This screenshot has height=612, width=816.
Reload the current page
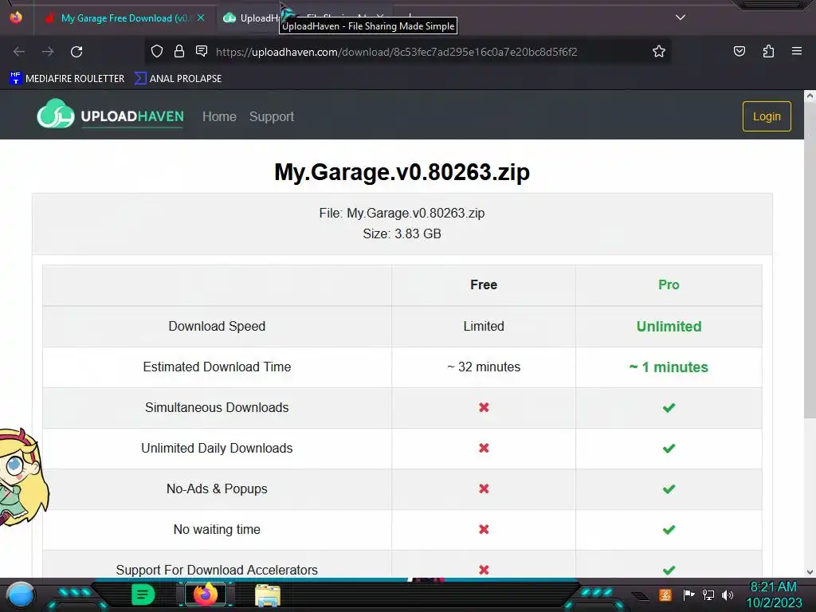pyautogui.click(x=77, y=52)
